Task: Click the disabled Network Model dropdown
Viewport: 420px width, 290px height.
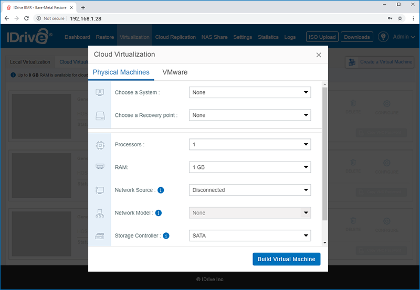Action: point(250,213)
